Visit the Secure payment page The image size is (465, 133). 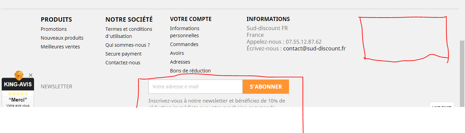124,54
